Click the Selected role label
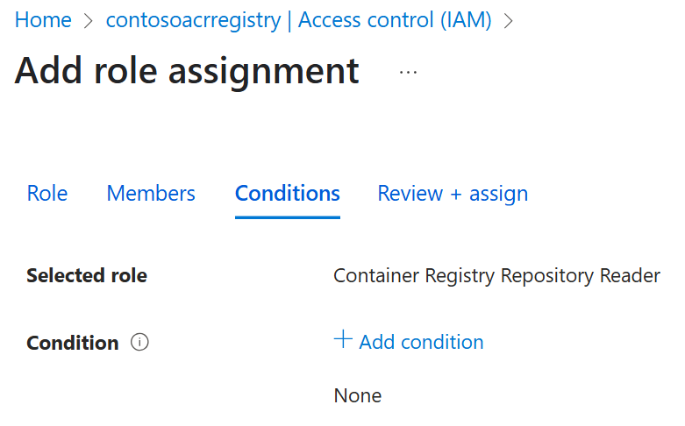Image resolution: width=685 pixels, height=426 pixels. coord(87,276)
